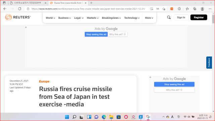Expand the More navigation dropdown
Screen dimensions: 215x121
(149, 18)
